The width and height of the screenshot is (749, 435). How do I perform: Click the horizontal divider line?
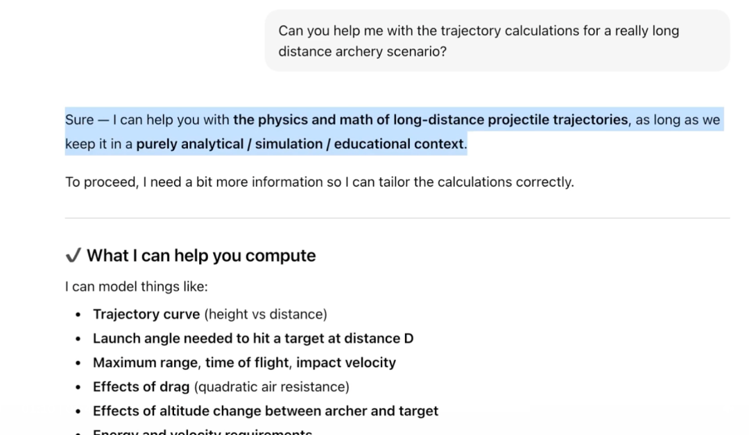397,218
